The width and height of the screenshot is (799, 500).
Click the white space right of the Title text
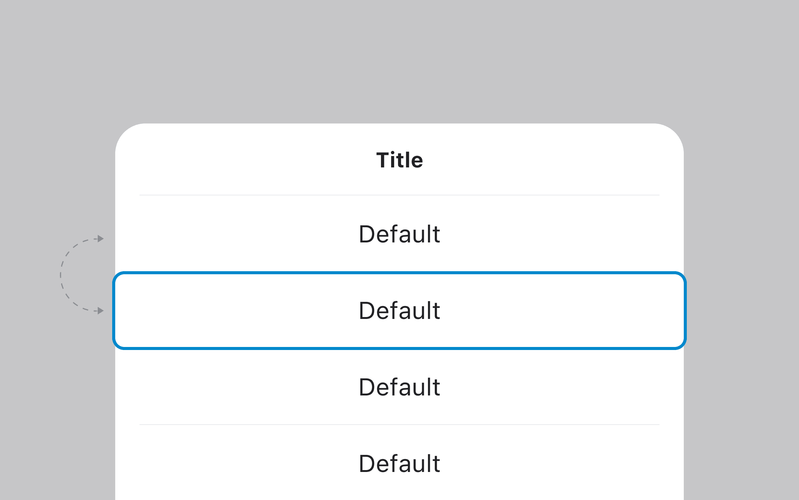pos(550,160)
